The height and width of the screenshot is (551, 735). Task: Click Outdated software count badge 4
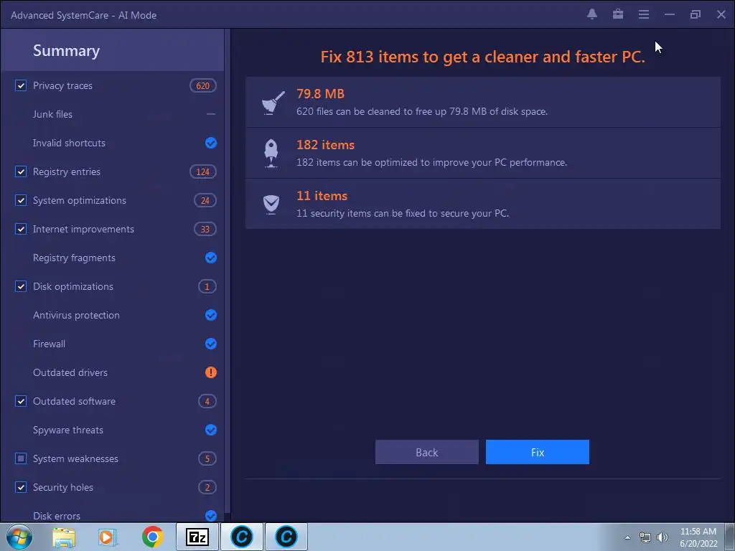pyautogui.click(x=207, y=401)
